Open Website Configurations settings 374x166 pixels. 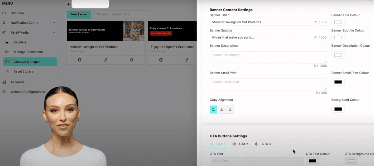[28, 92]
